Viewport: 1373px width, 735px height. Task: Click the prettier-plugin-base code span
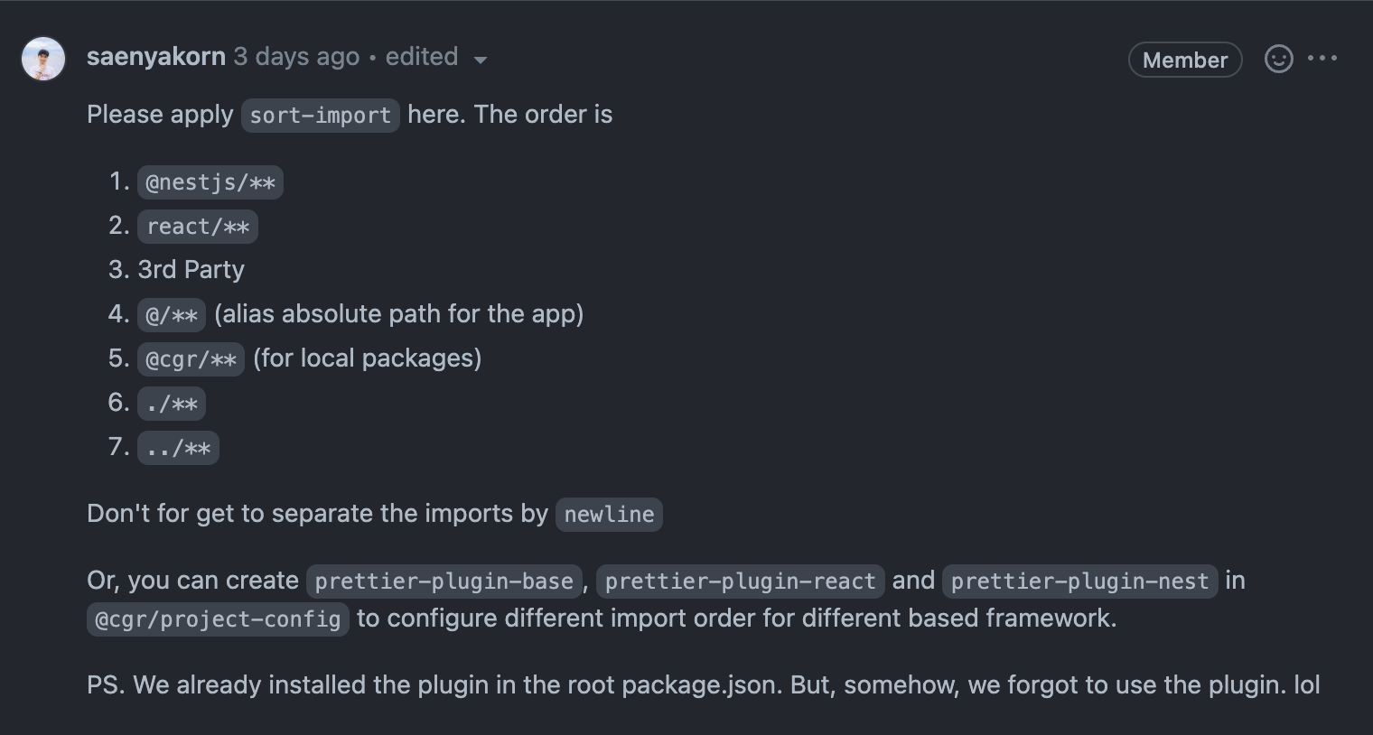[x=444, y=581]
